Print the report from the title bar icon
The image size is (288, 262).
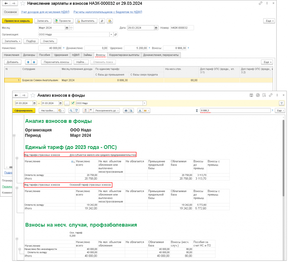point(258,95)
